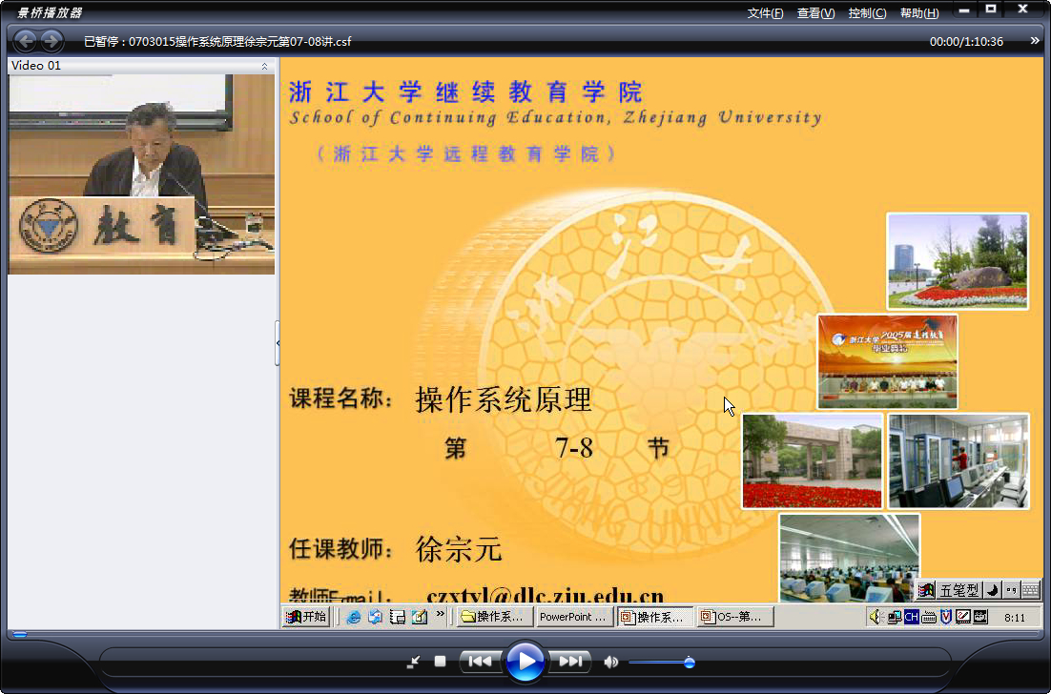Viewport: 1051px width, 694px height.
Task: Click the IME soft keyboard icon
Action: [1031, 590]
